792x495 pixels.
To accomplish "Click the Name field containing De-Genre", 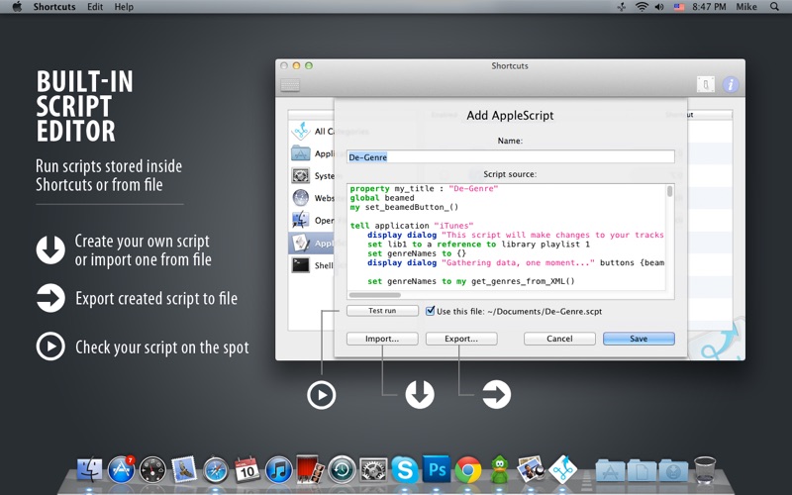I will (511, 157).
